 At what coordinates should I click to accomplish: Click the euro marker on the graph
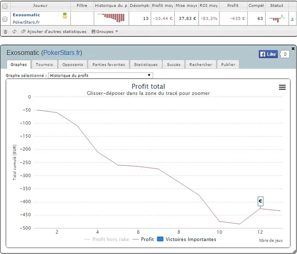coord(260,201)
